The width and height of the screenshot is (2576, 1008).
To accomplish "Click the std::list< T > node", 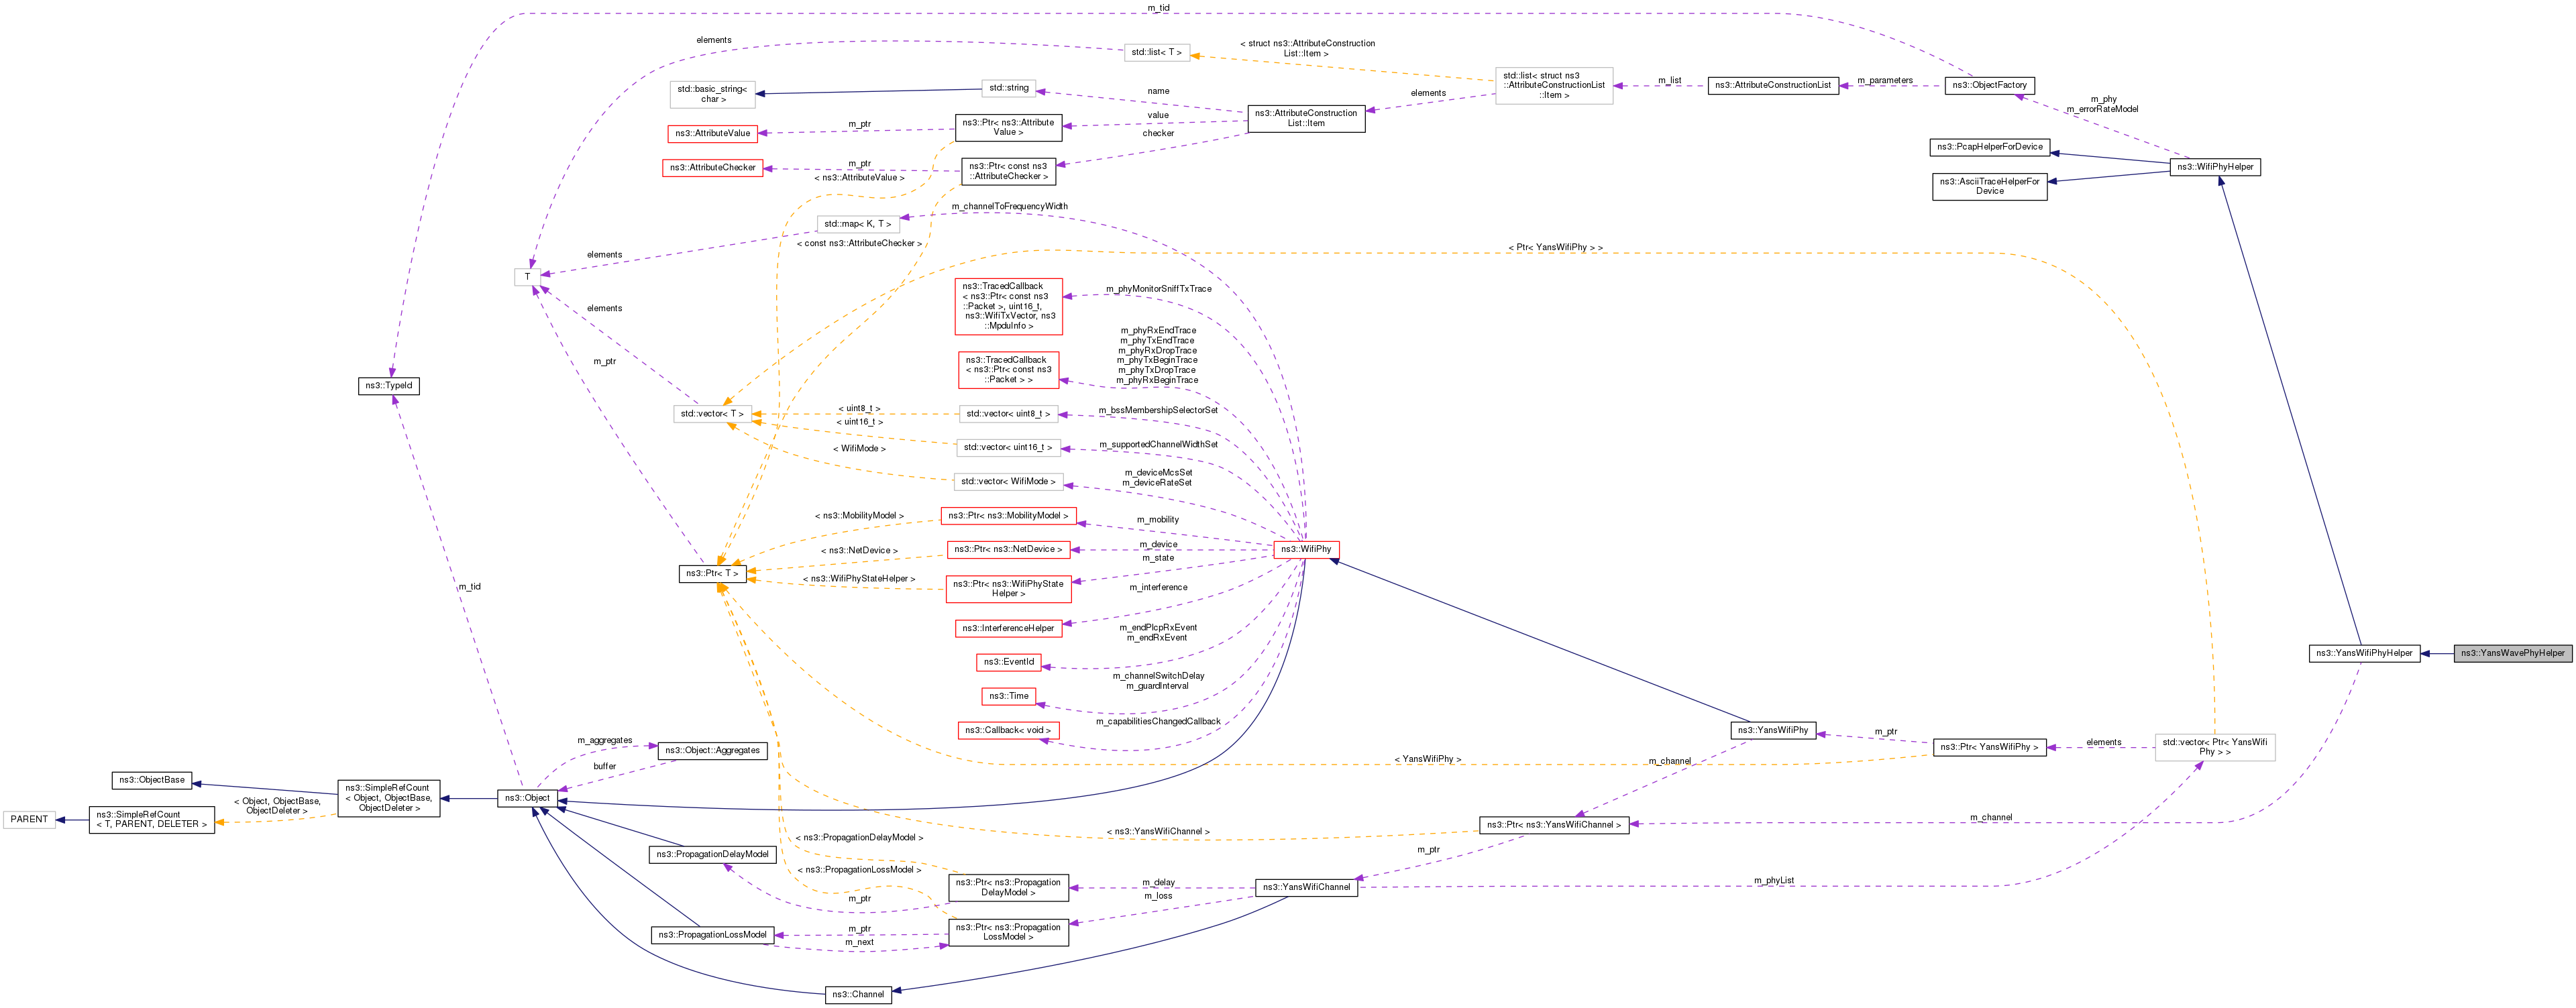I will (1157, 52).
